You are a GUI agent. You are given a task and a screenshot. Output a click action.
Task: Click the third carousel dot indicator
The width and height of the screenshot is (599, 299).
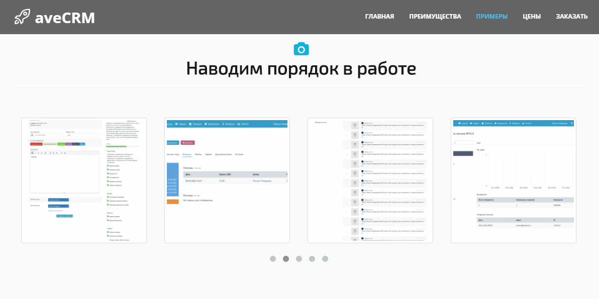click(x=299, y=259)
